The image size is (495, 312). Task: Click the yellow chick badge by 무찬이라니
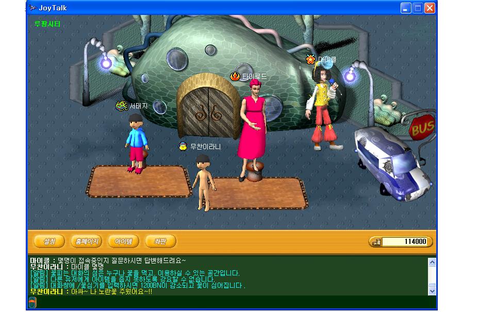point(183,146)
